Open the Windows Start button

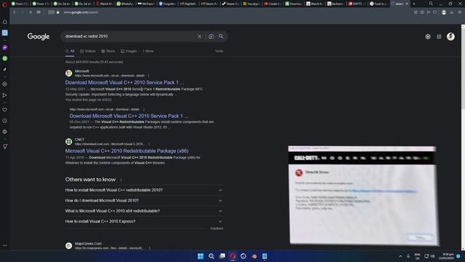pos(201,256)
